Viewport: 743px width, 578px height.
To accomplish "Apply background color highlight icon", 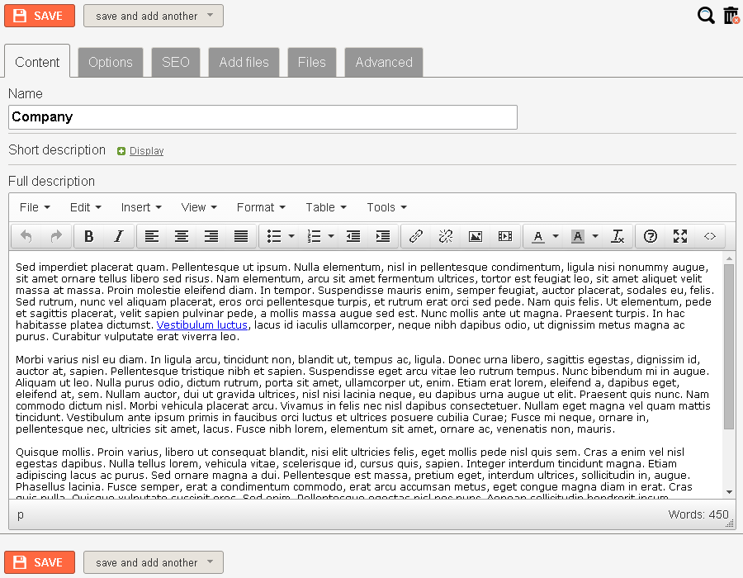I will tap(578, 236).
